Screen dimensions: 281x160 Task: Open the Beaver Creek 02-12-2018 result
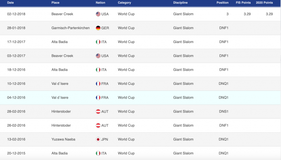click(140, 14)
